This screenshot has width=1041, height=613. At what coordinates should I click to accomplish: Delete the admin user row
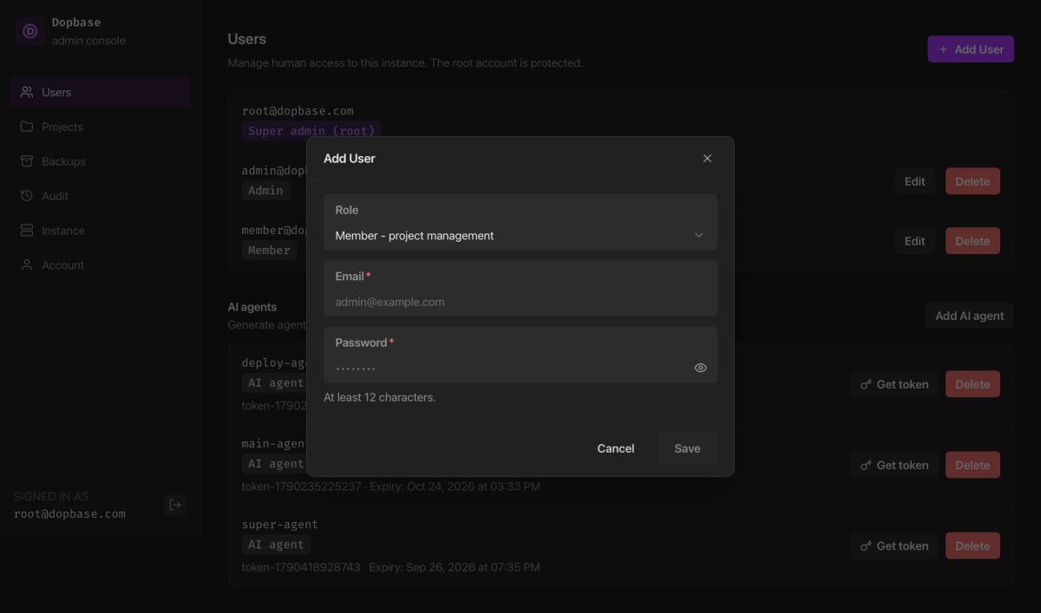(972, 181)
